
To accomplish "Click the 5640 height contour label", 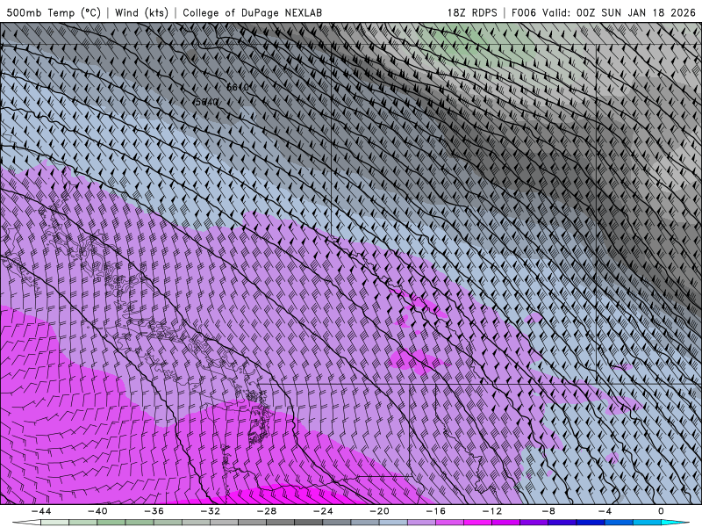I will point(207,102).
